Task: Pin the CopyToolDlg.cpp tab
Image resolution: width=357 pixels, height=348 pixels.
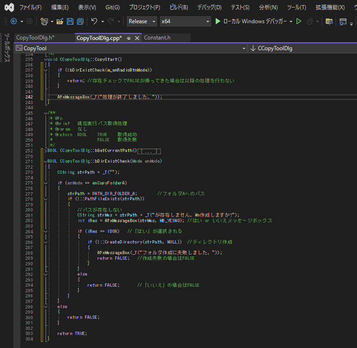Action: click(x=128, y=38)
